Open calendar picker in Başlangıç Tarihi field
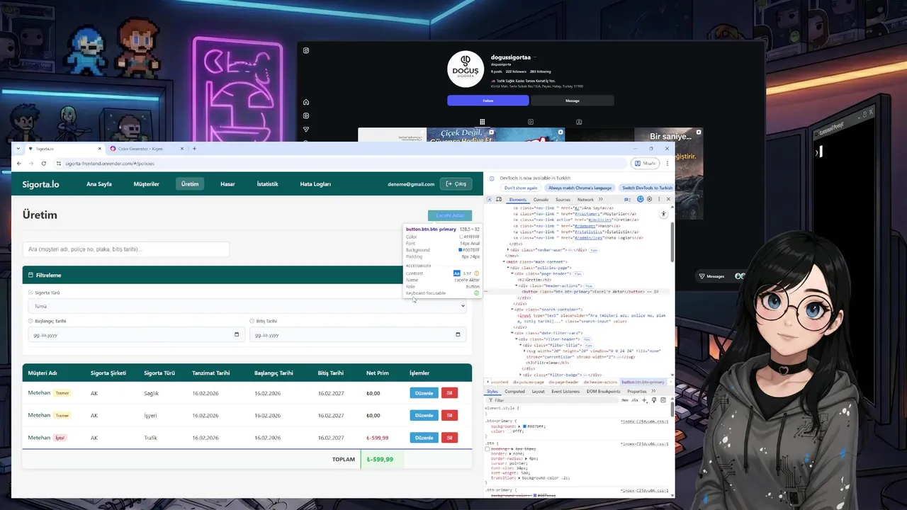Screen dimensions: 907x510 237,334
